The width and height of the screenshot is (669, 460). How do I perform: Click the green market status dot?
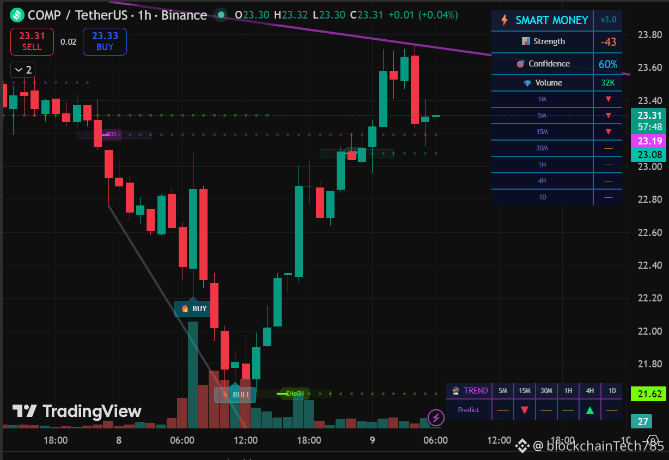(221, 15)
